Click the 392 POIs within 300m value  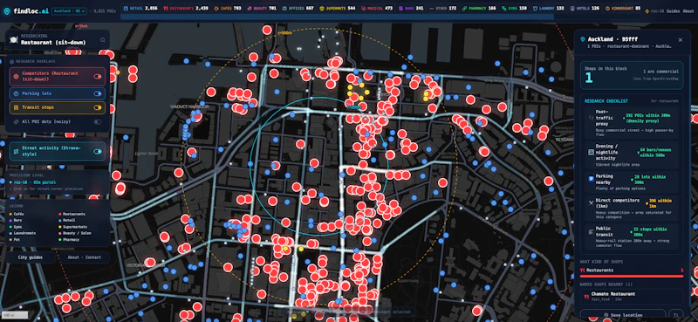[646, 118]
